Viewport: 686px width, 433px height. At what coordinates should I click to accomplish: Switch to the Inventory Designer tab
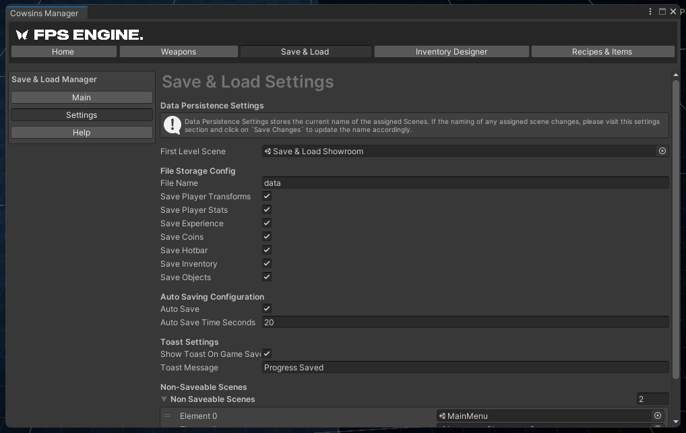pos(451,52)
